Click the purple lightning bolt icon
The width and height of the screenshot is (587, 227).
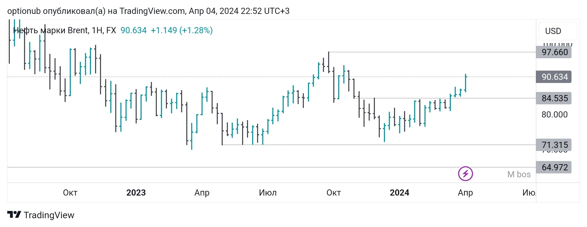(465, 174)
